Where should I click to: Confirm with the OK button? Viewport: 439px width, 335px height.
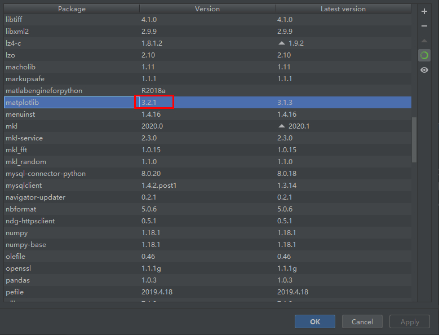[x=315, y=321]
